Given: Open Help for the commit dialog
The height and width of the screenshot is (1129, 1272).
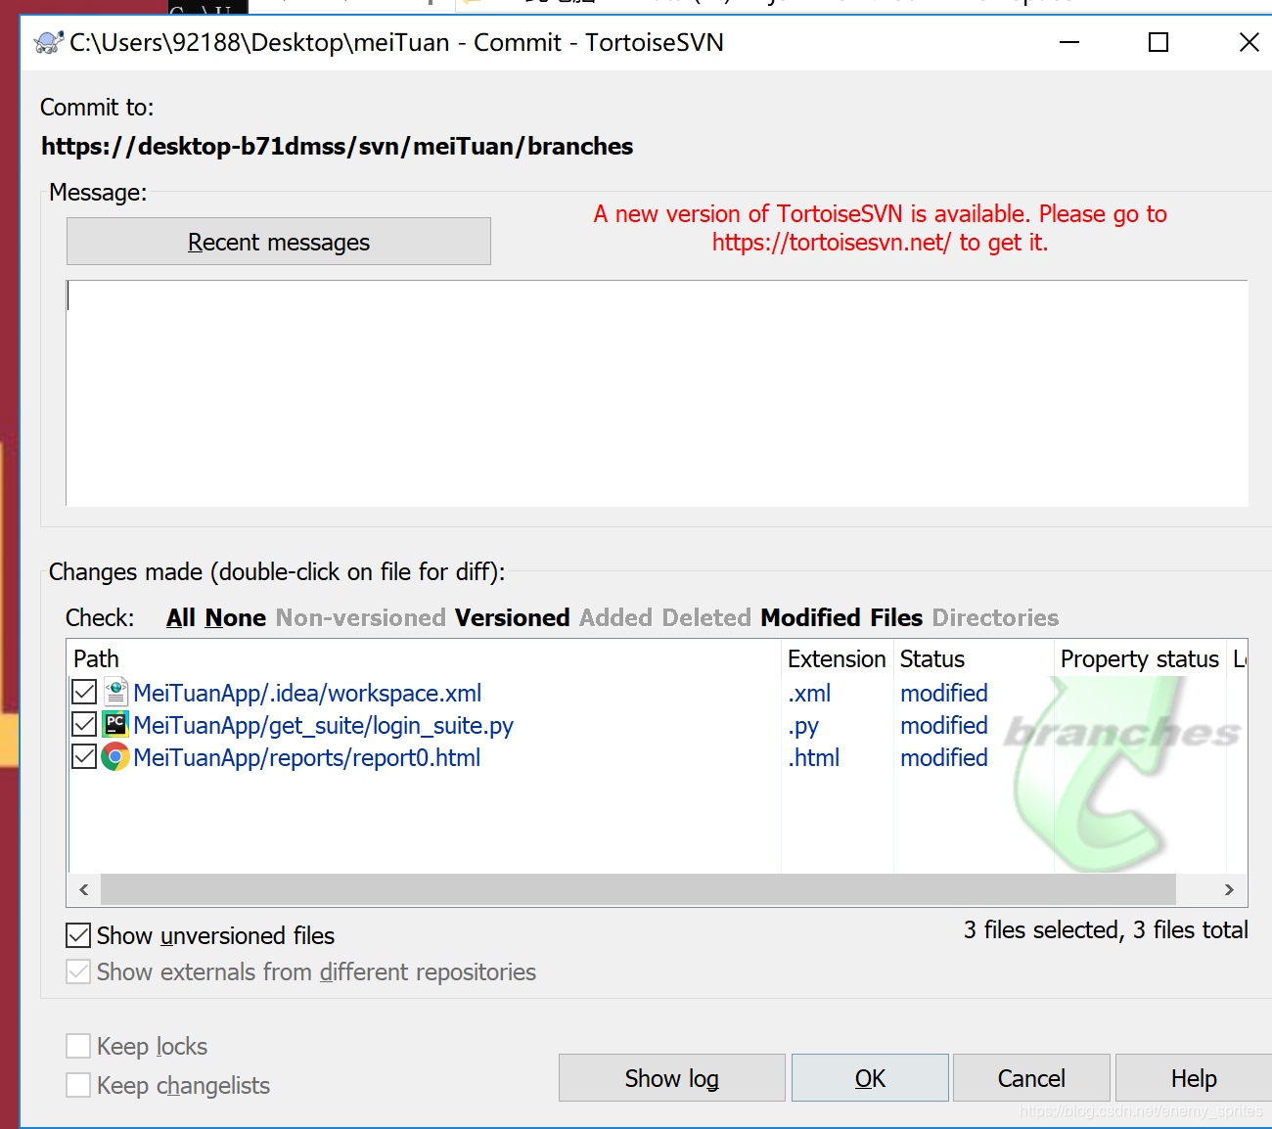Looking at the screenshot, I should [x=1194, y=1078].
